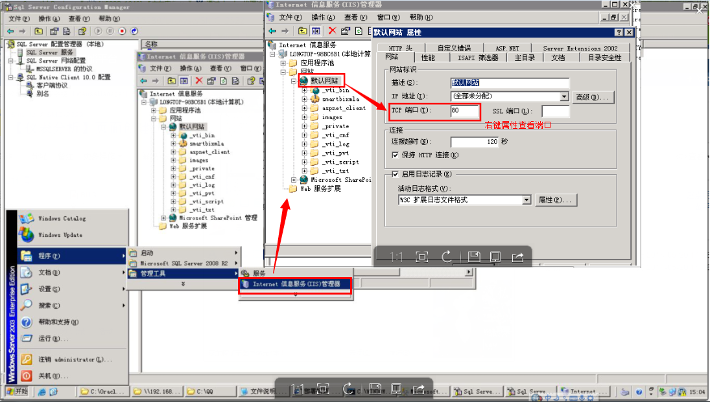Viewport: 710px width, 402px height.
Task: Click the blue restart service icon in SQL Server toolbar
Action: point(134,31)
